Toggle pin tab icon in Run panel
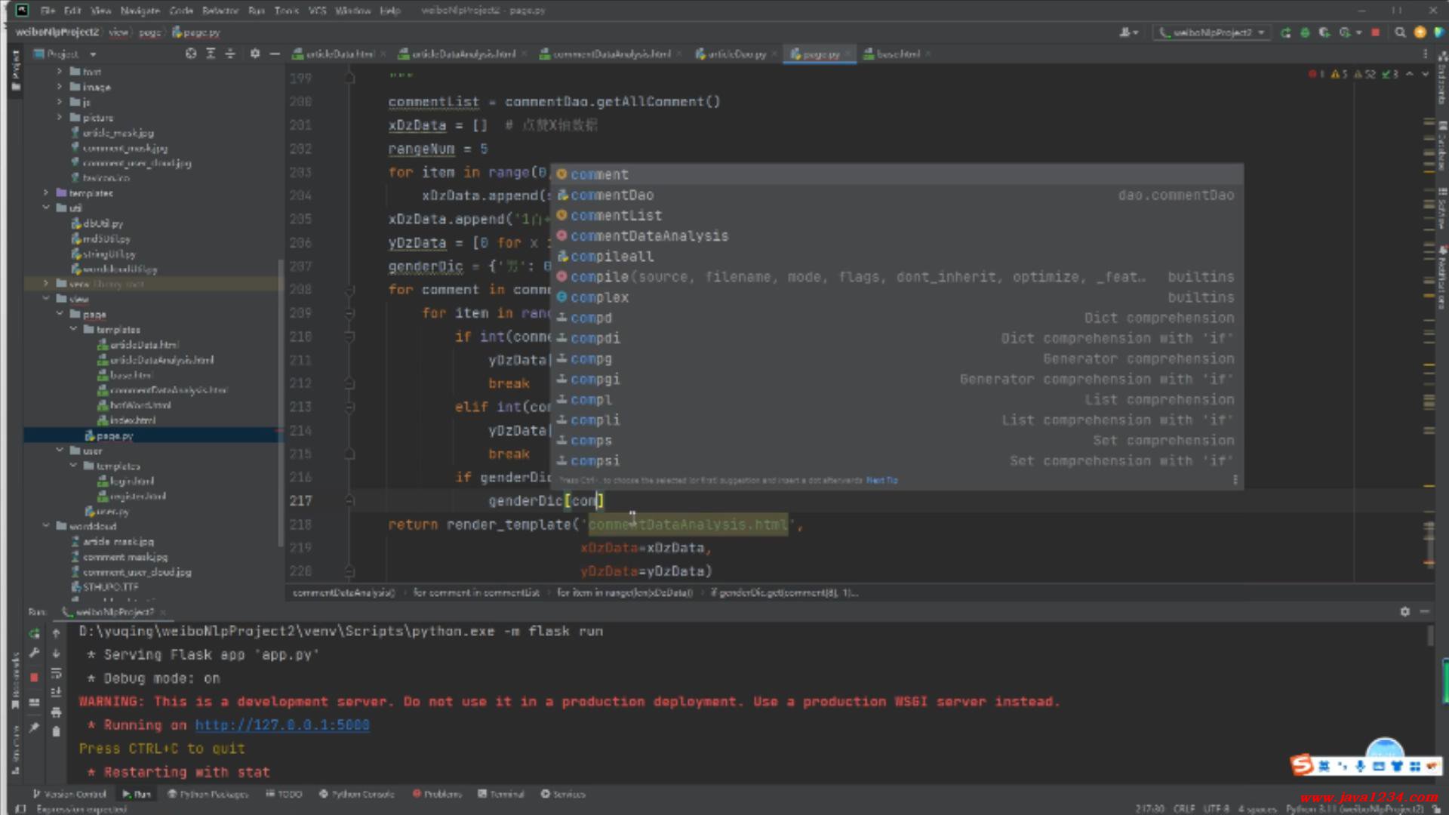This screenshot has width=1449, height=815. tap(34, 728)
